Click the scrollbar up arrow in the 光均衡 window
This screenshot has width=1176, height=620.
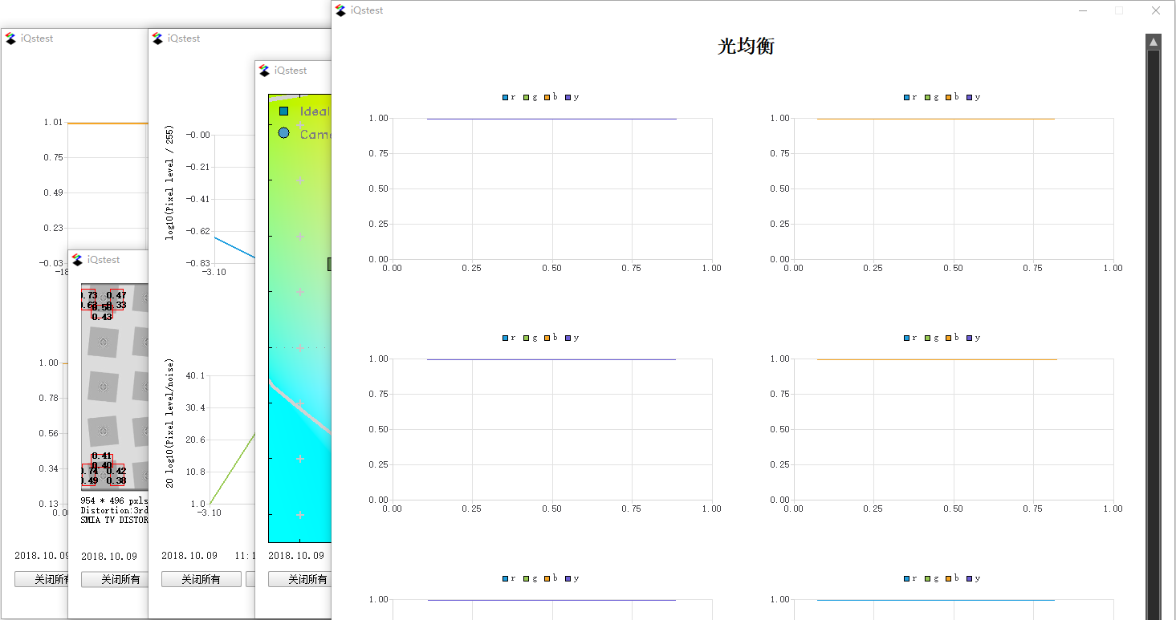(1154, 42)
